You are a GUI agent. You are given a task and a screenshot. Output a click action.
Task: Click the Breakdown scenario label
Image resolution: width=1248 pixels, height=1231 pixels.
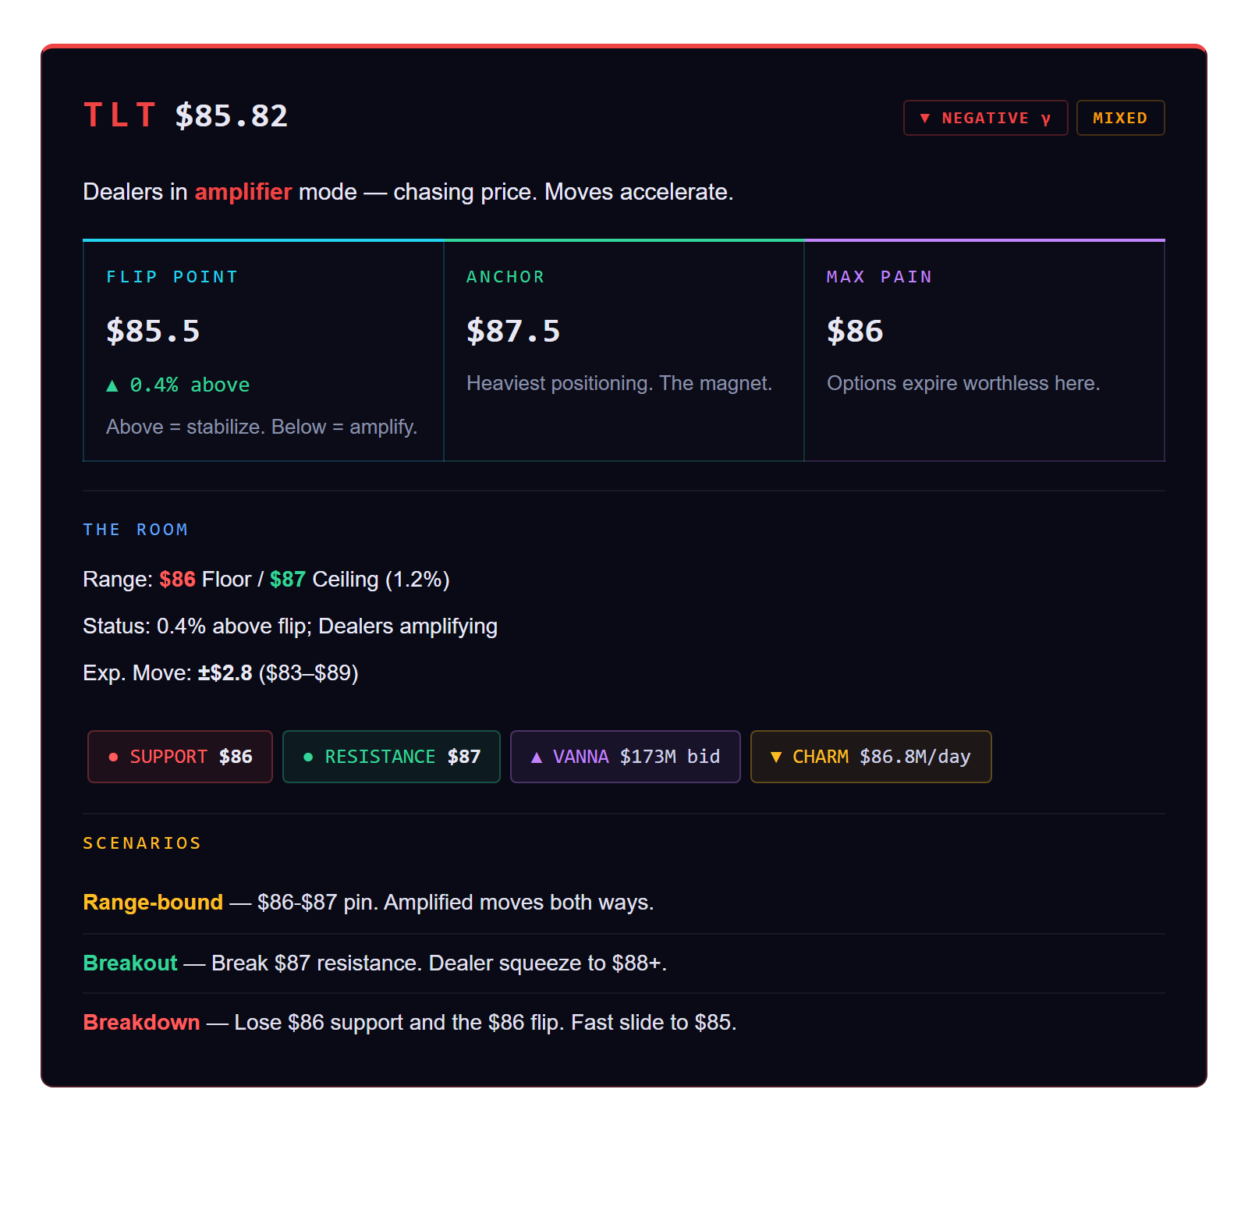point(142,1023)
